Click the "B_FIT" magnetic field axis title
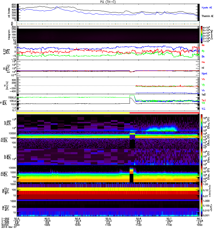This screenshot has height=231, width=216. [4, 52]
